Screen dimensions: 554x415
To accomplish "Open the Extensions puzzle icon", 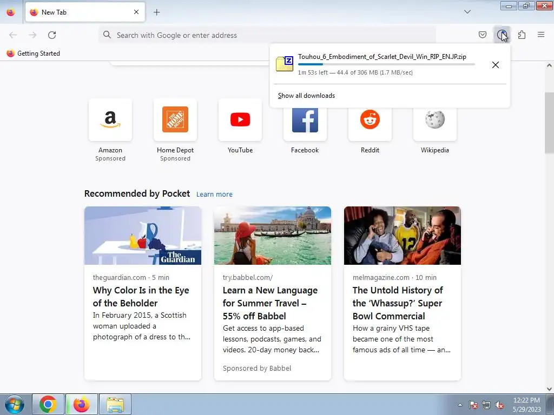I will click(522, 35).
